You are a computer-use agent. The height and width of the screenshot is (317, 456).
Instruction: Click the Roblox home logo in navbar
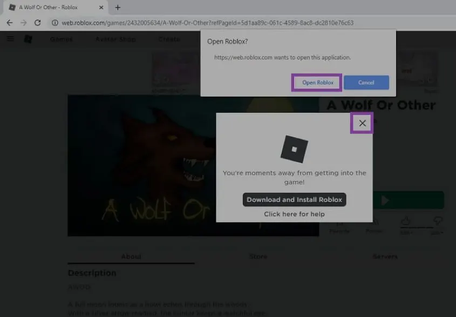(28, 39)
